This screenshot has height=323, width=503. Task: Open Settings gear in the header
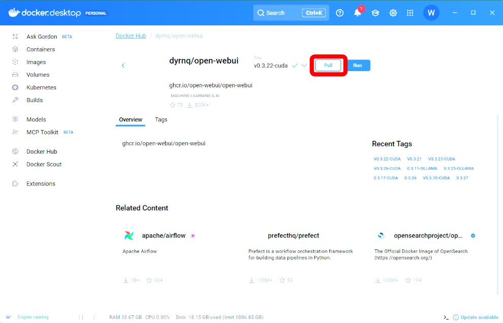(393, 13)
